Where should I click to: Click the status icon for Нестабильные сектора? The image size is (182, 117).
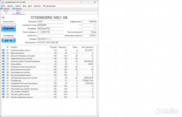point(3,86)
